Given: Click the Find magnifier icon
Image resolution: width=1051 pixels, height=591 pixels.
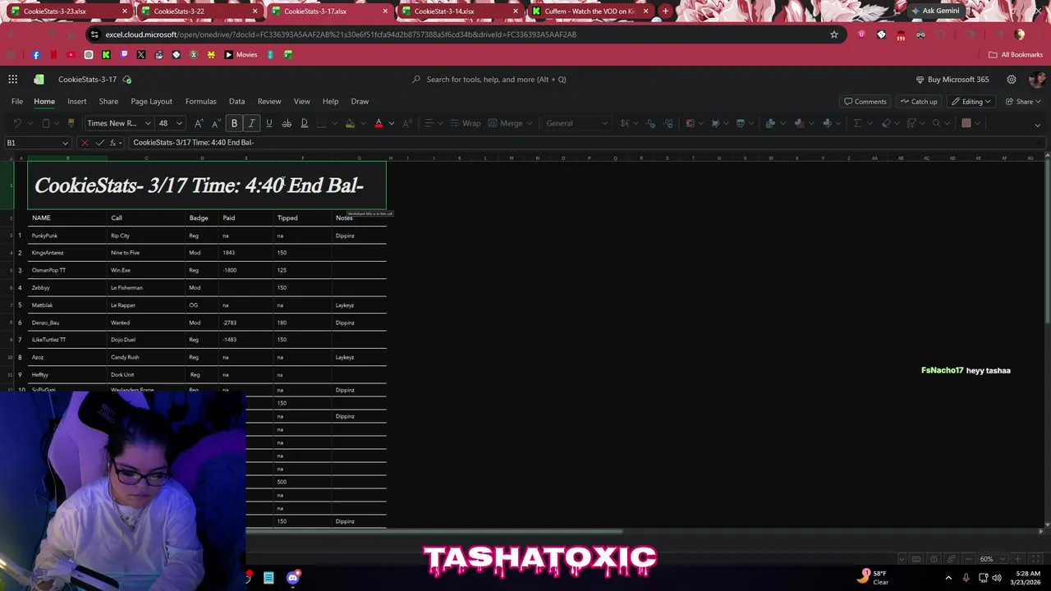Looking at the screenshot, I should 936,123.
